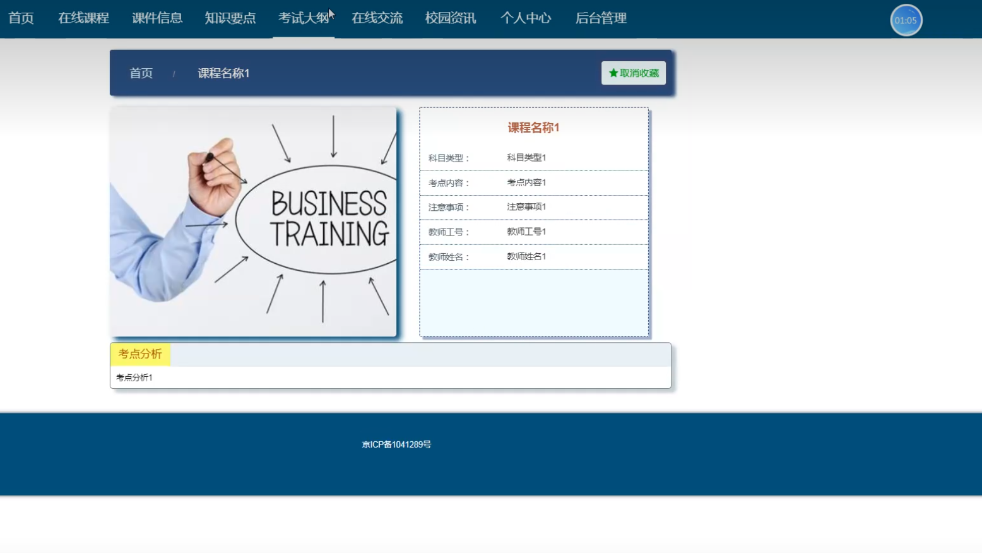The image size is (982, 553).
Task: Open 个人中心 personal center
Action: (526, 18)
